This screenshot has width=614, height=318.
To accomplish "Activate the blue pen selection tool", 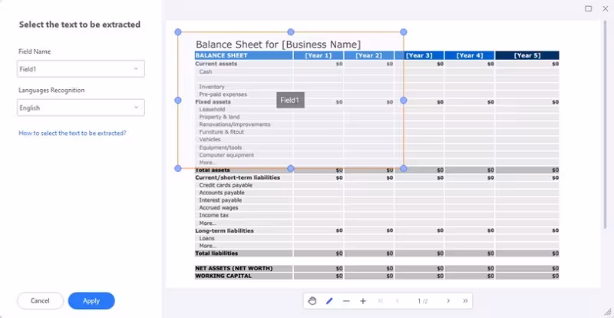I will pos(329,301).
